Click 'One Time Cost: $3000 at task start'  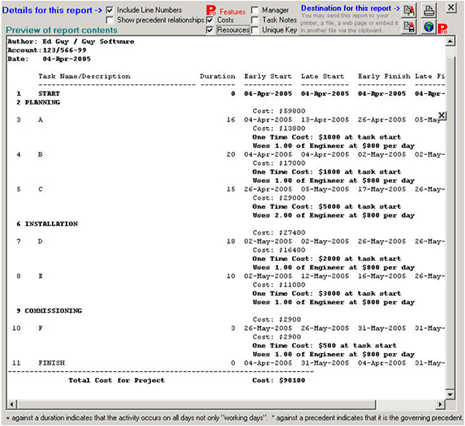pos(327,294)
